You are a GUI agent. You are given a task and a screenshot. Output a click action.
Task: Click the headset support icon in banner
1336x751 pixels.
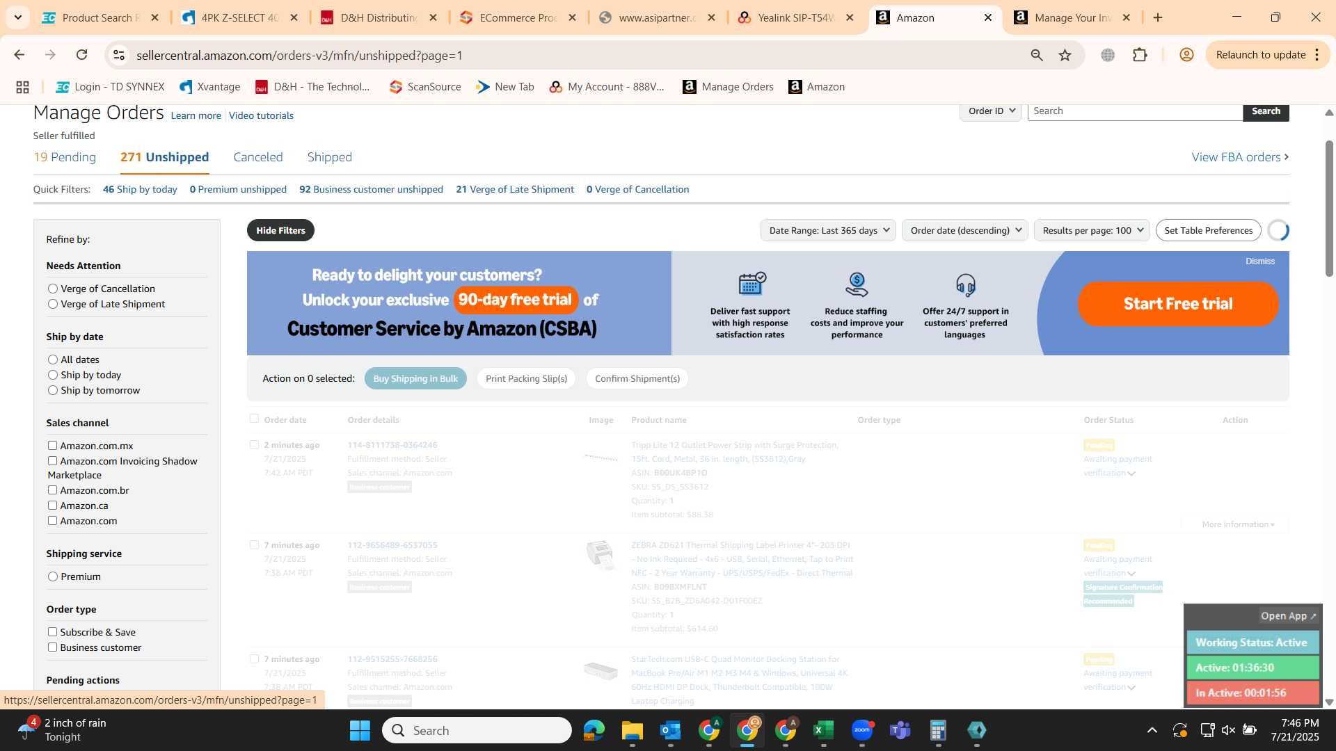[966, 284]
